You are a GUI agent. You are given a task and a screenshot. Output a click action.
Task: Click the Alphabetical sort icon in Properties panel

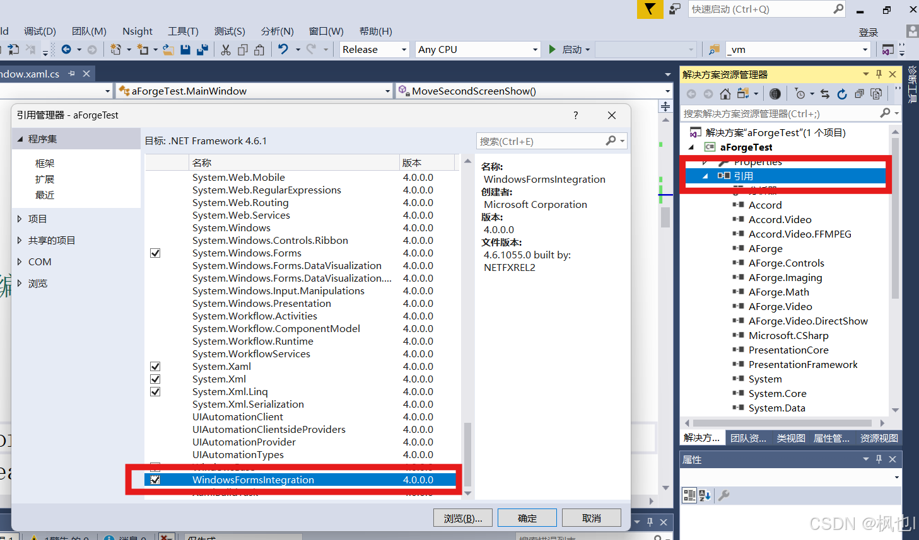pyautogui.click(x=705, y=495)
